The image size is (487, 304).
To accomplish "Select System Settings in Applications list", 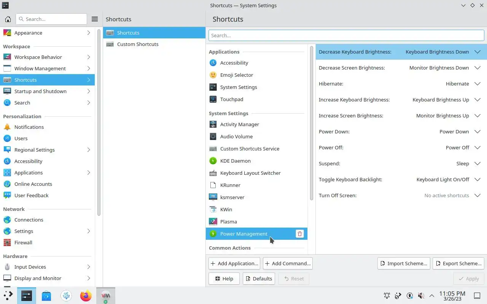I will (x=256, y=87).
